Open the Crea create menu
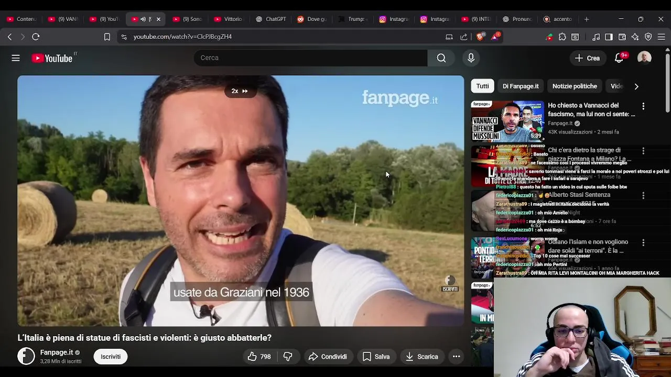 coord(587,58)
